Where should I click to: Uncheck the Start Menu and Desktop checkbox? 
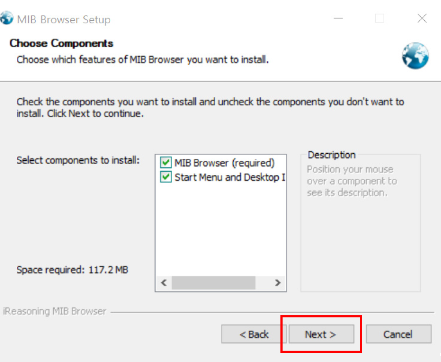click(x=166, y=177)
